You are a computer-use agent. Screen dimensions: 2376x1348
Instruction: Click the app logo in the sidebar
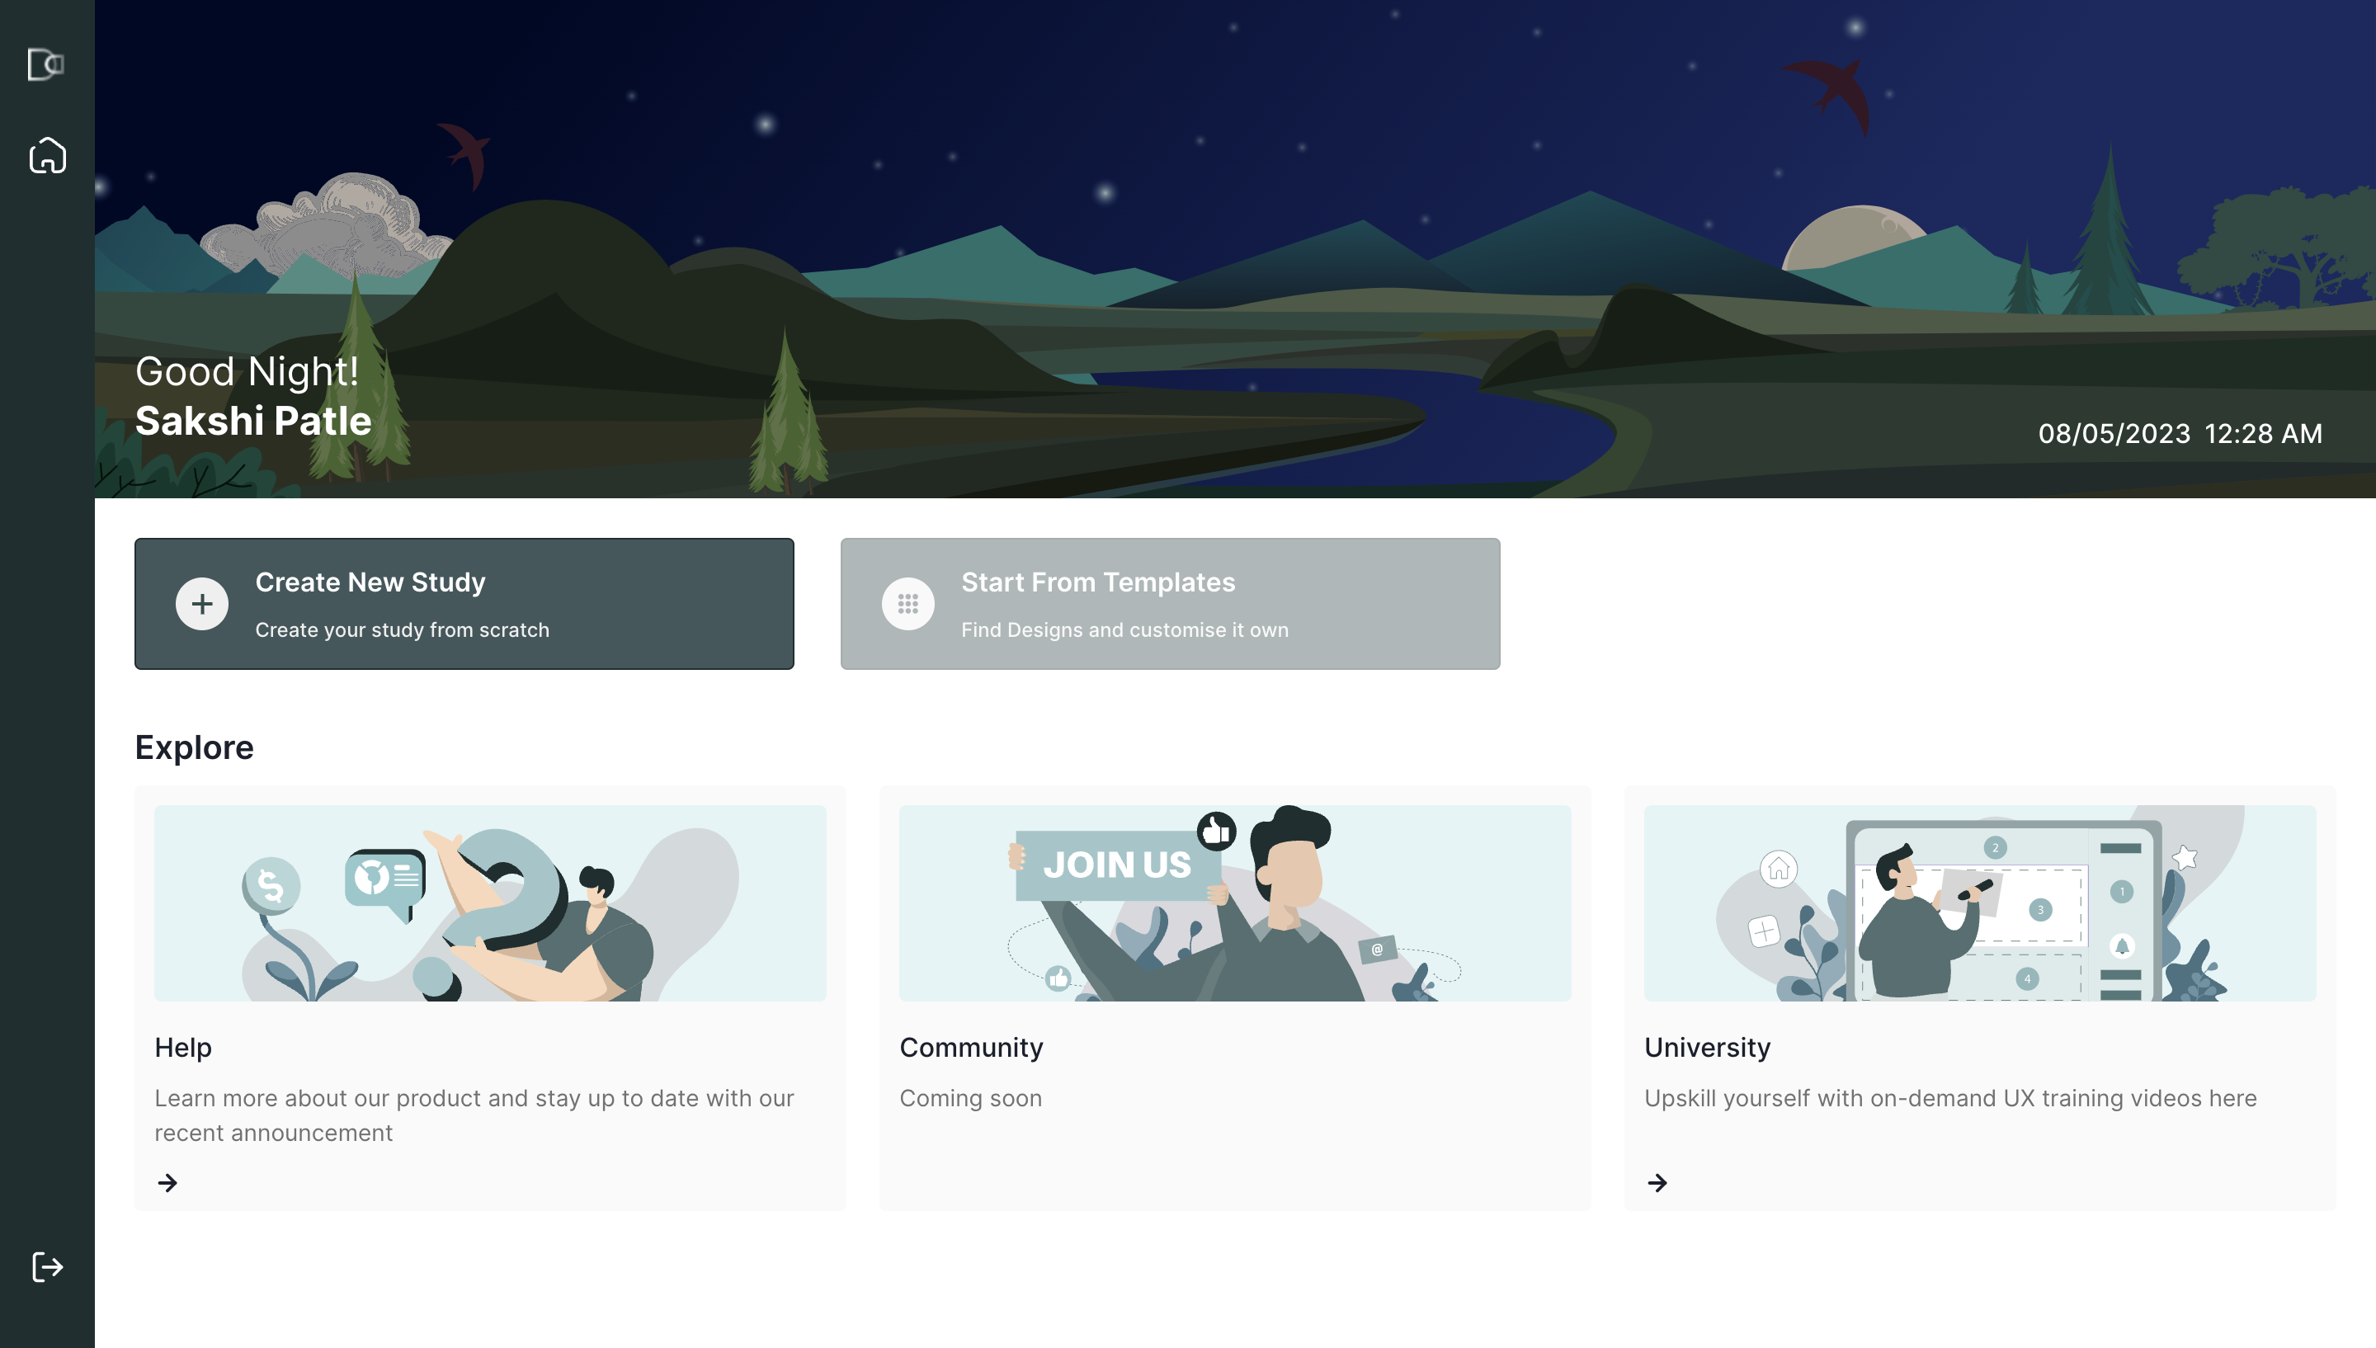pyautogui.click(x=46, y=64)
